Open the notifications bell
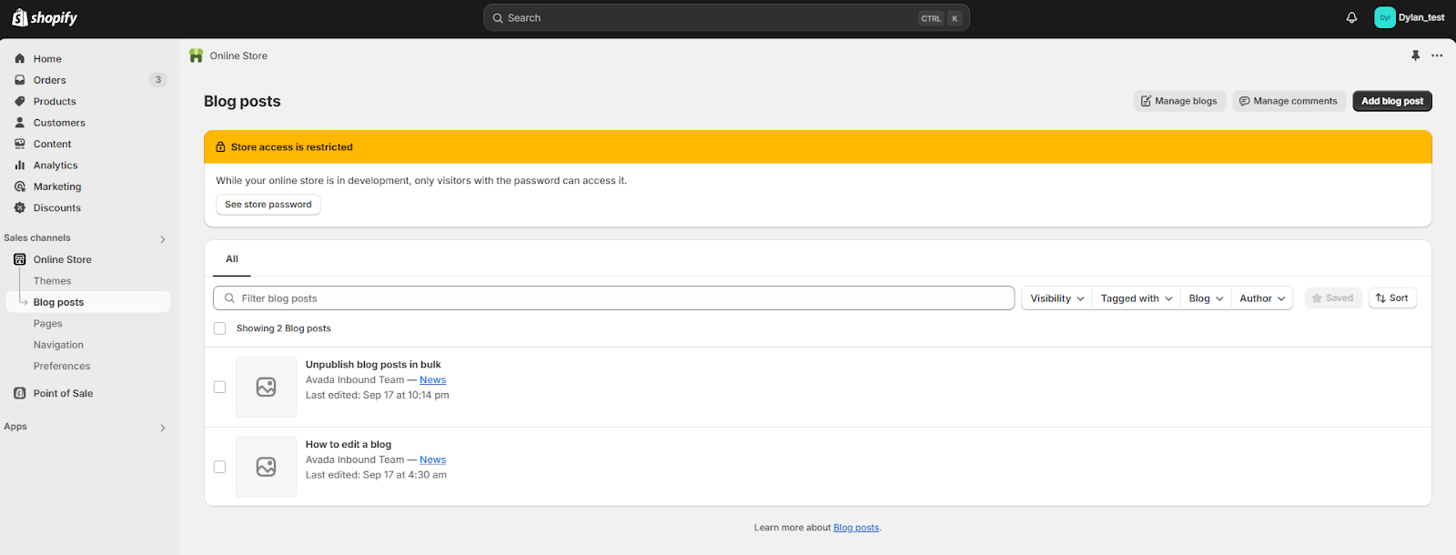This screenshot has width=1456, height=555. pyautogui.click(x=1351, y=17)
